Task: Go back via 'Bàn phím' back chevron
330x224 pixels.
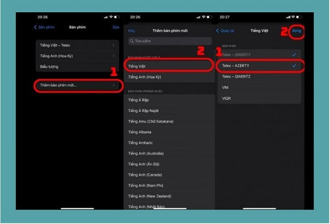Action: [x=44, y=27]
